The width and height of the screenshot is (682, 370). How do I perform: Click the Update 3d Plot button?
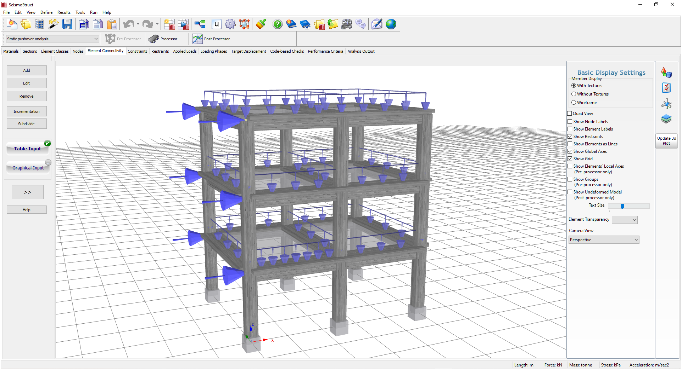click(666, 140)
